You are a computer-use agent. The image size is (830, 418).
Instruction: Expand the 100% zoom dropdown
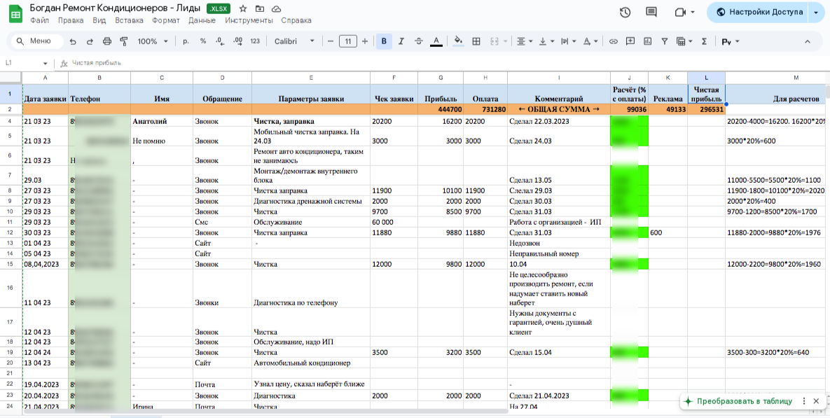pyautogui.click(x=153, y=41)
